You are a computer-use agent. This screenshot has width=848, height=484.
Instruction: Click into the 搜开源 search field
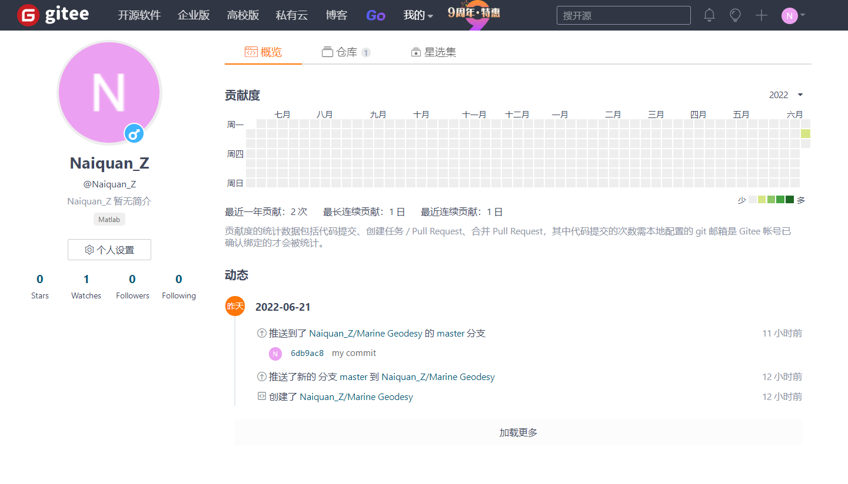click(x=624, y=15)
